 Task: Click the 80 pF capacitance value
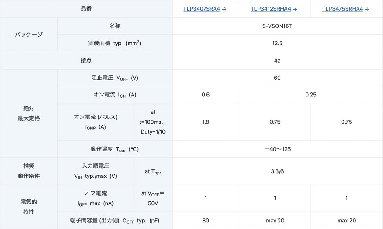206,221
